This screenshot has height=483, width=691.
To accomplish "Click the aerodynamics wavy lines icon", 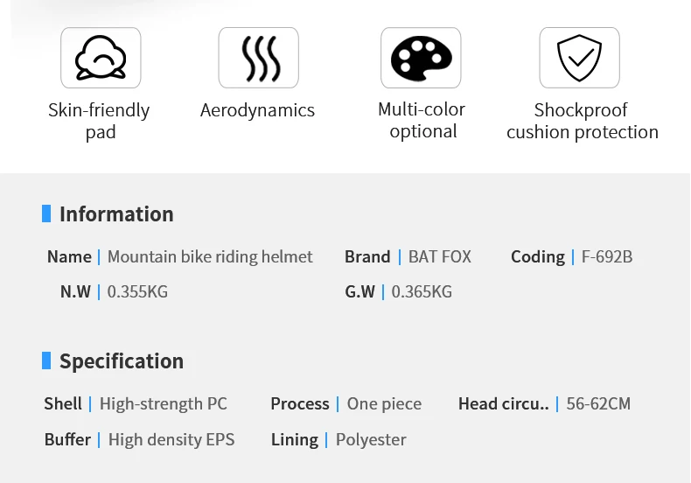I will 259,58.
